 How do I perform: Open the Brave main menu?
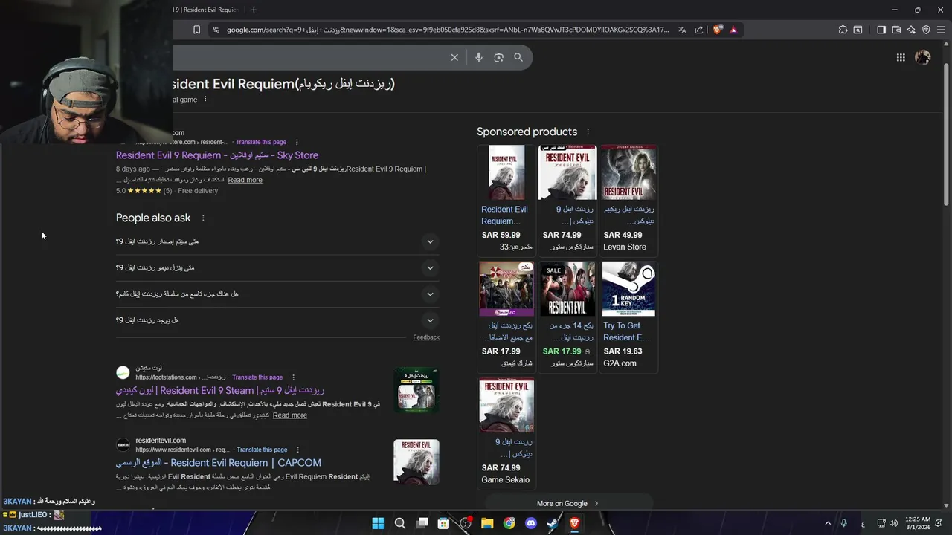coord(941,30)
